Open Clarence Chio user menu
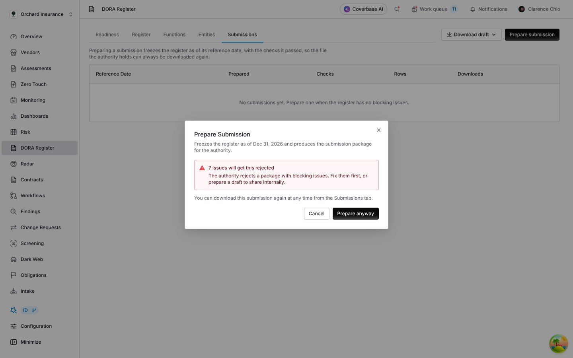This screenshot has height=358, width=573. click(539, 9)
